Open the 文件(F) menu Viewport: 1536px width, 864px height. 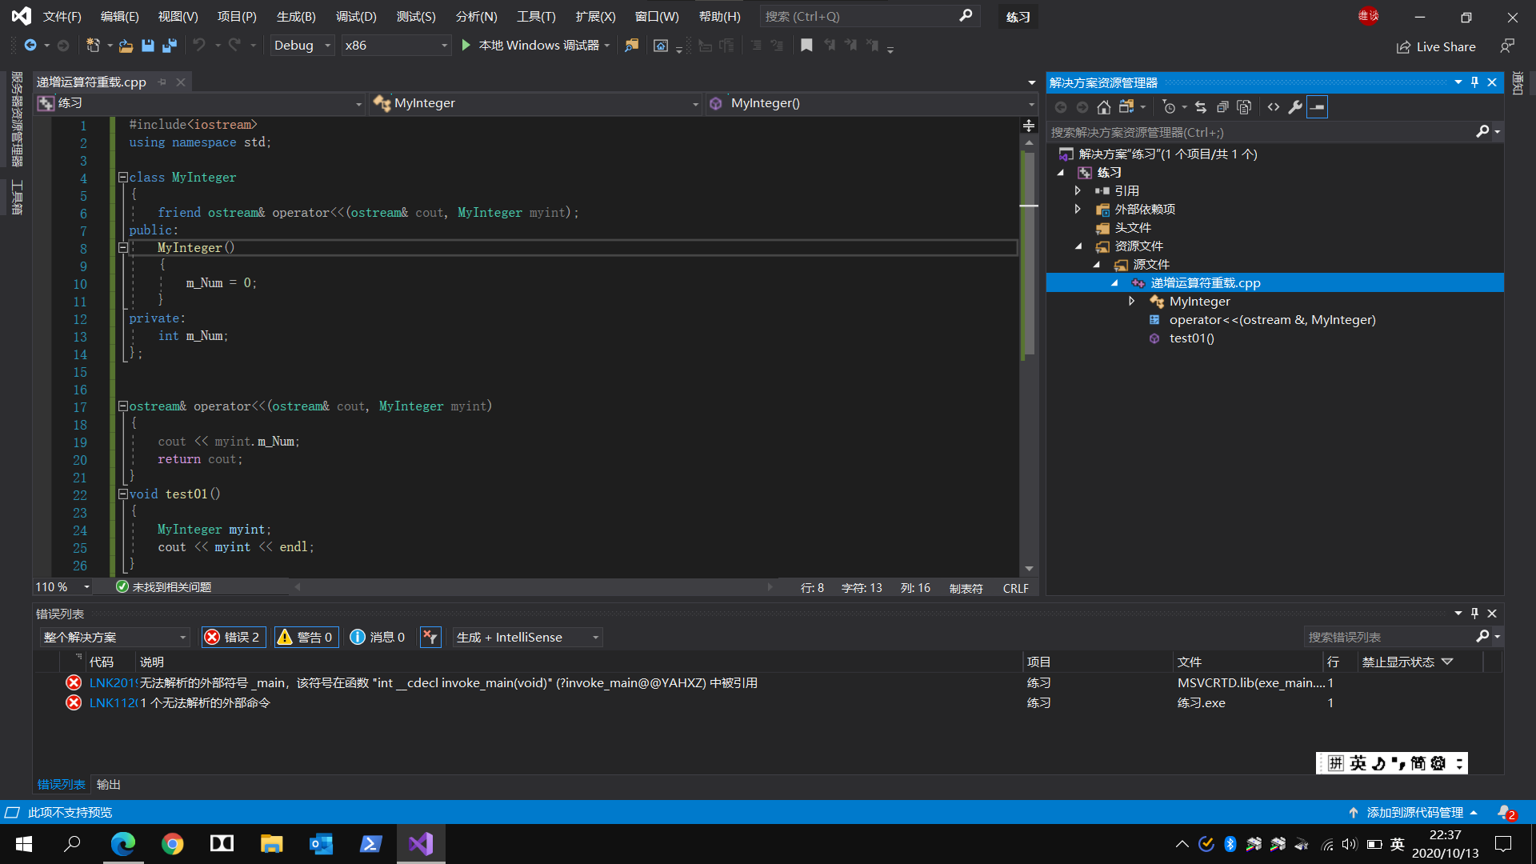[62, 17]
